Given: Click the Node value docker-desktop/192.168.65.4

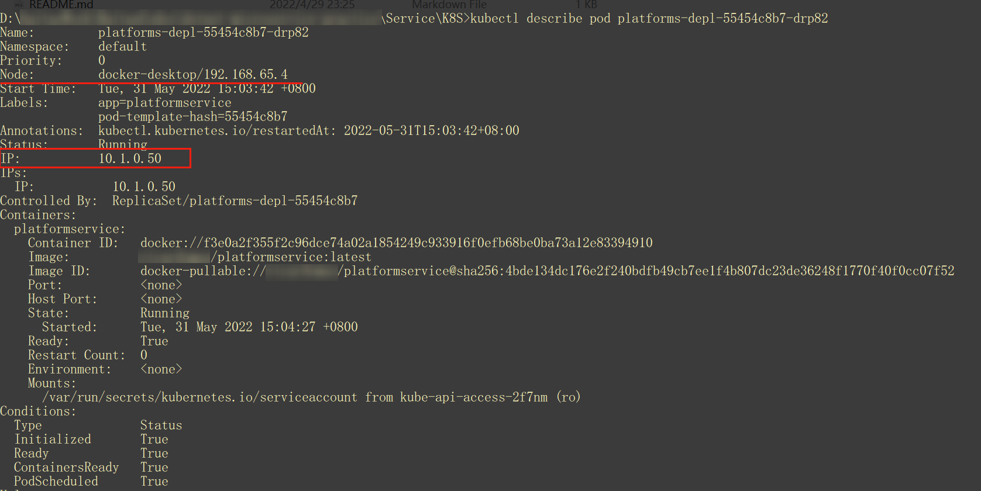Looking at the screenshot, I should 192,75.
